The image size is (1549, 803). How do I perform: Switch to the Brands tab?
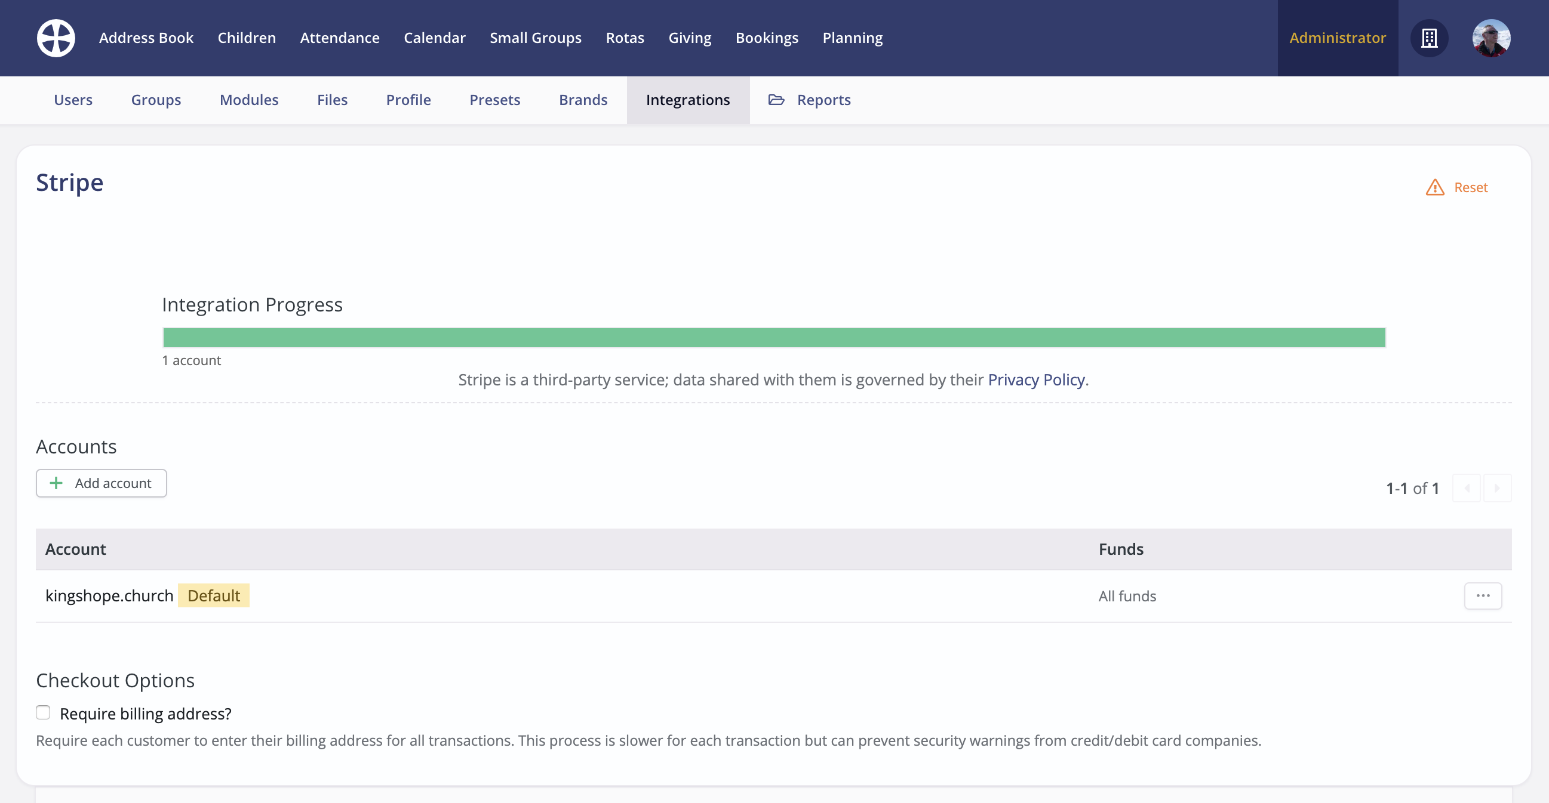tap(583, 100)
